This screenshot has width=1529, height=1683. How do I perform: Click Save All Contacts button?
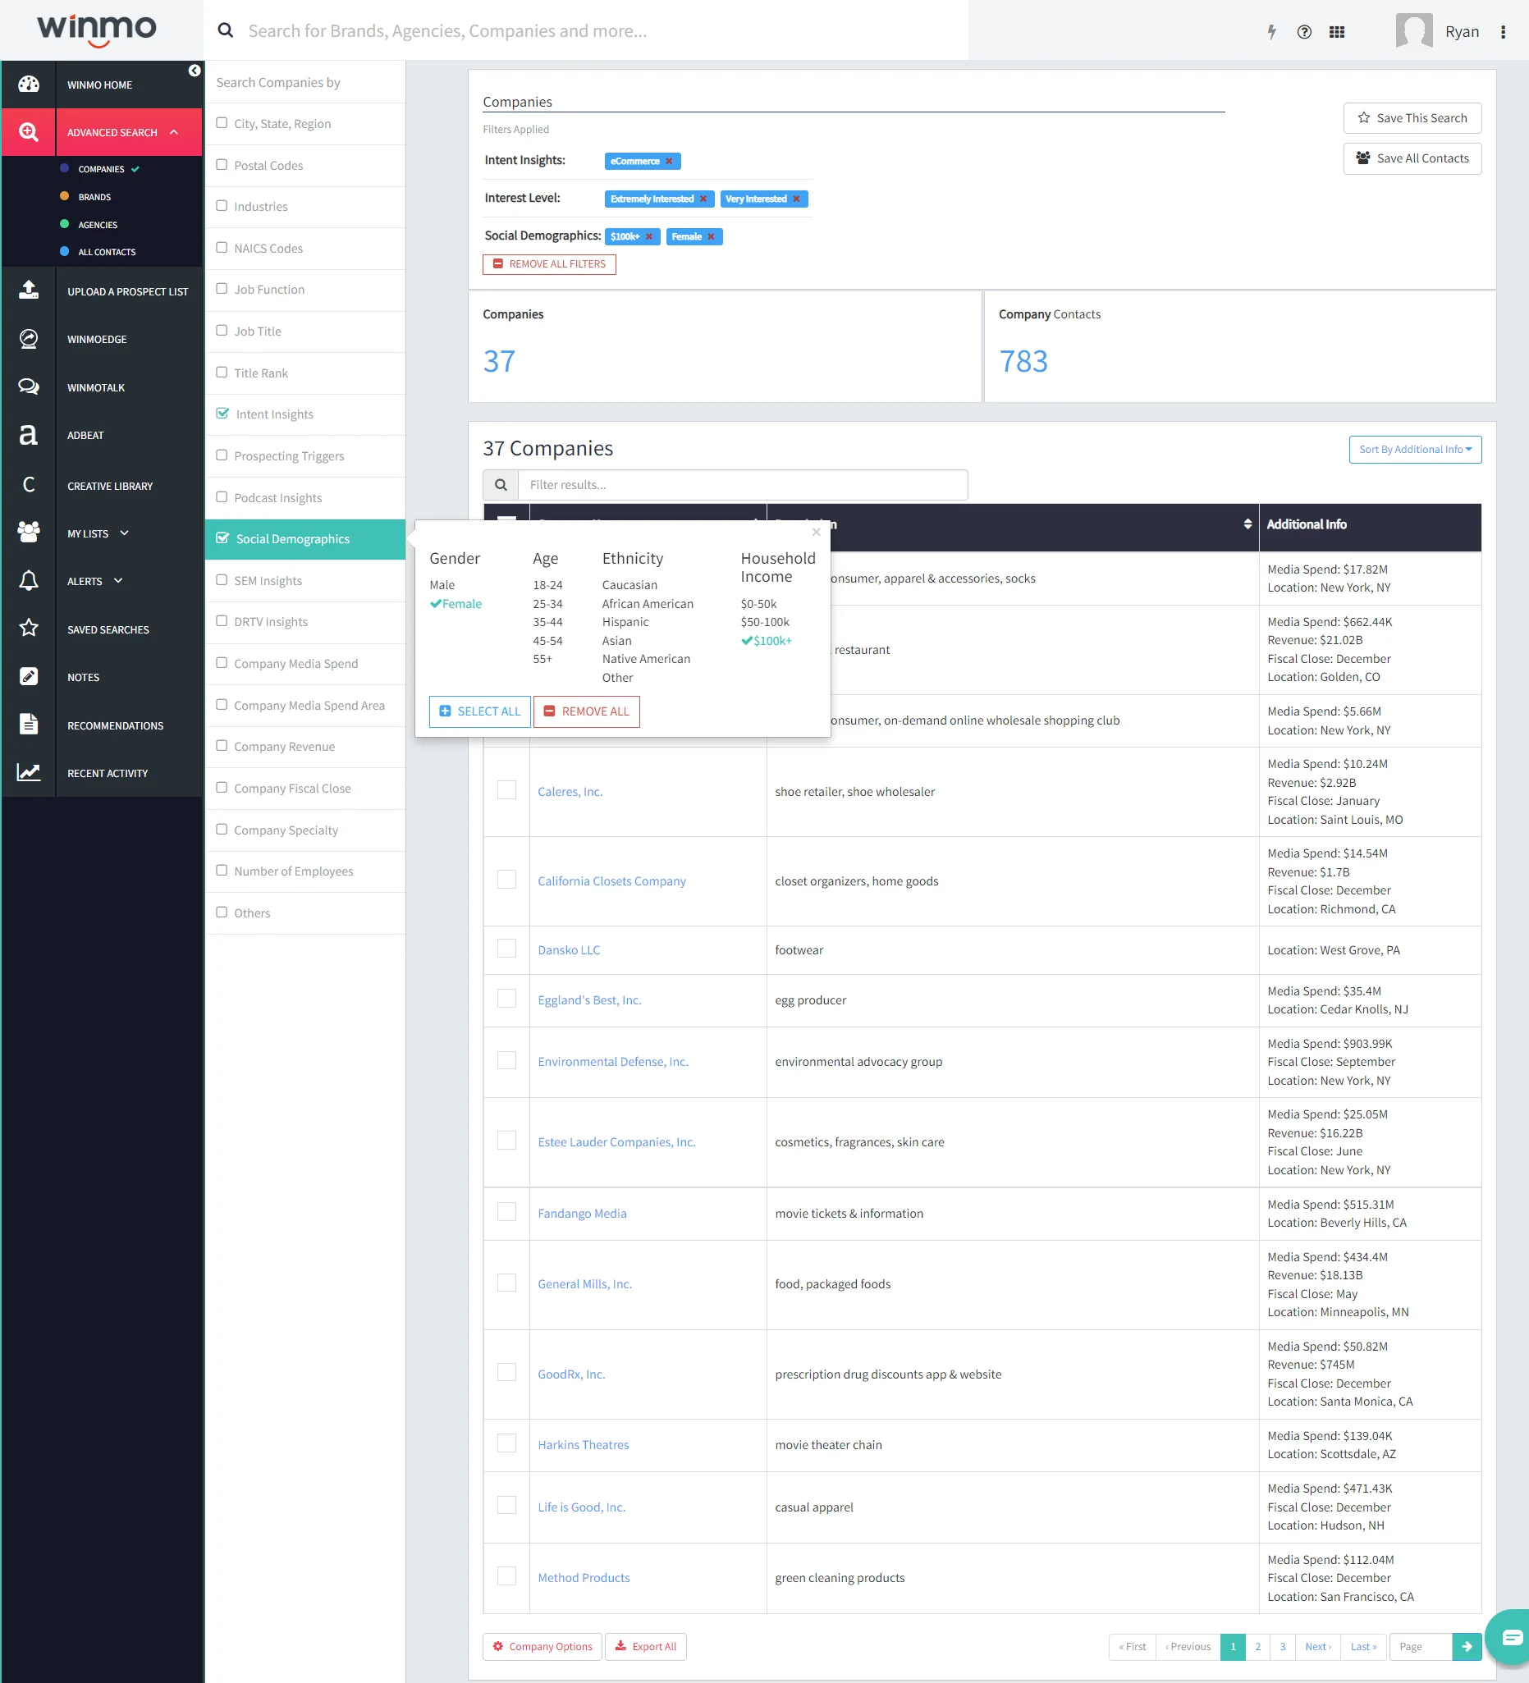(x=1412, y=158)
